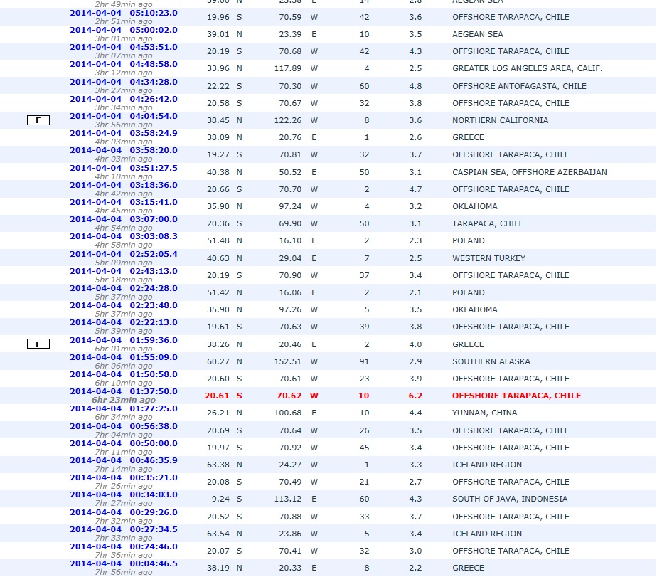View the 03:18:36.0 magnitude 4.7 event
The image size is (657, 577).
pyautogui.click(x=124, y=185)
